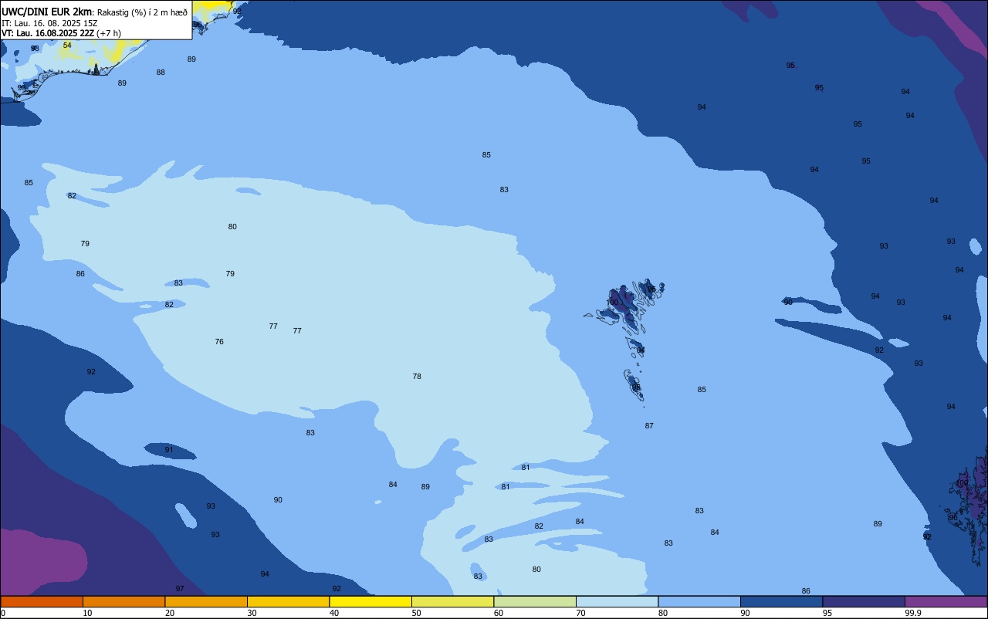Select the bright yellow 40–50 legend swatch
Viewport: 988px width, 619px height.
[370, 601]
